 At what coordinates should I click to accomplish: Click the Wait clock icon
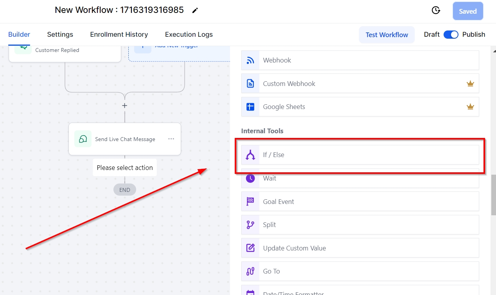(x=250, y=178)
